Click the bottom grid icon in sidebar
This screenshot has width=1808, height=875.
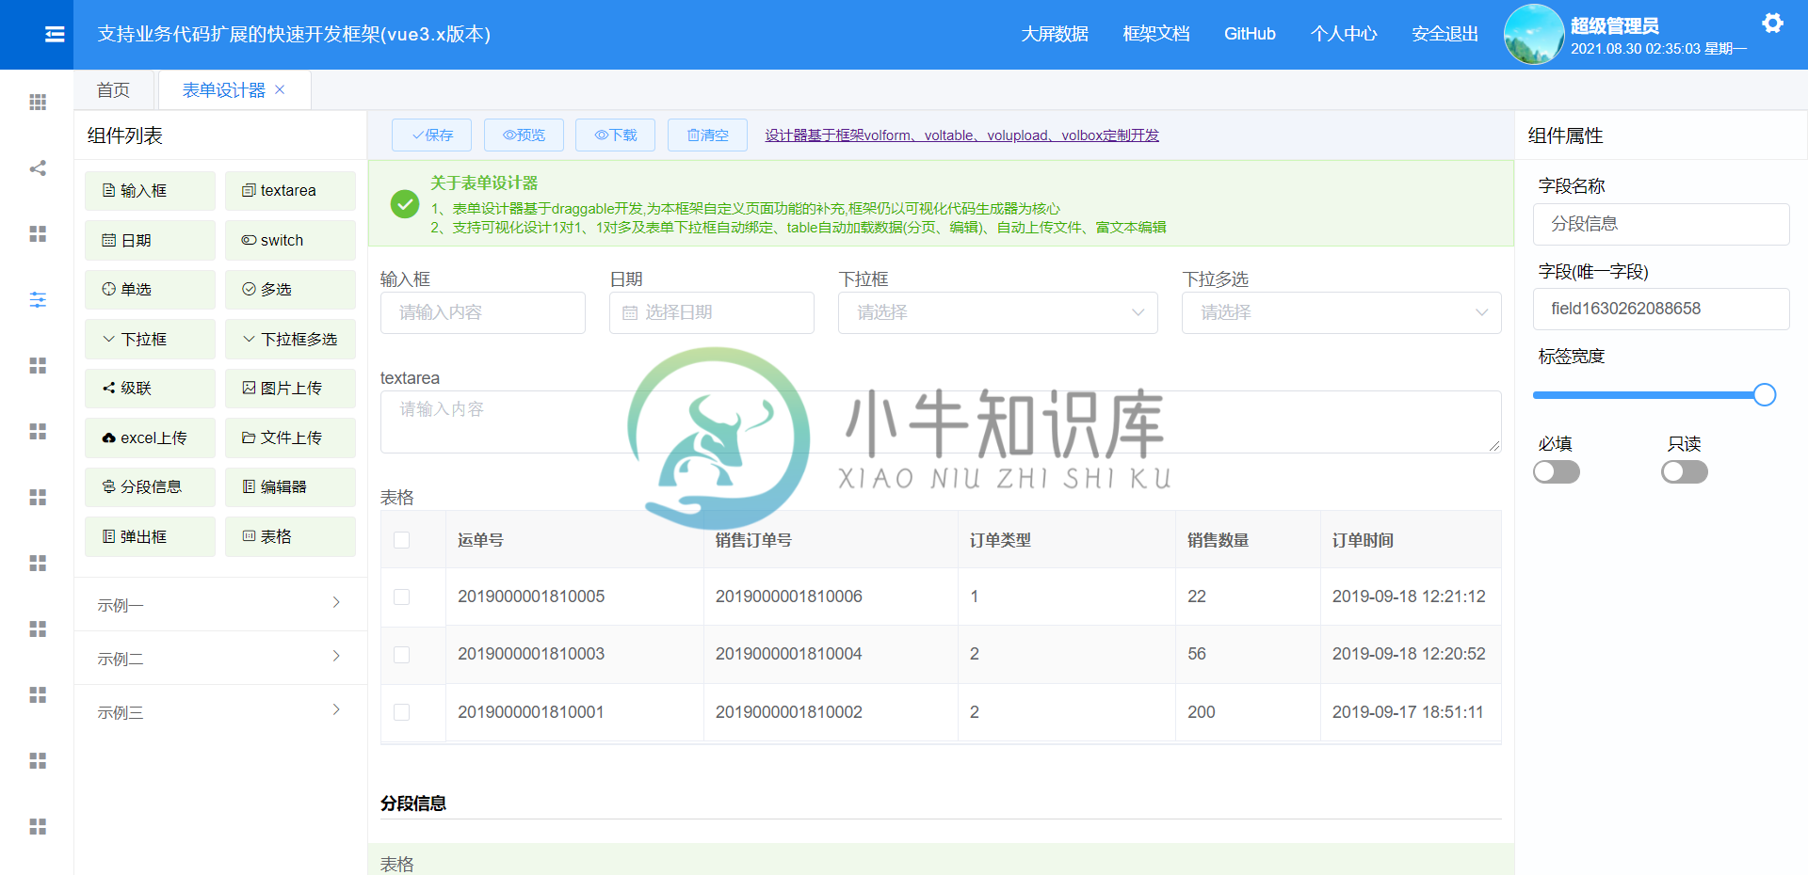38,827
